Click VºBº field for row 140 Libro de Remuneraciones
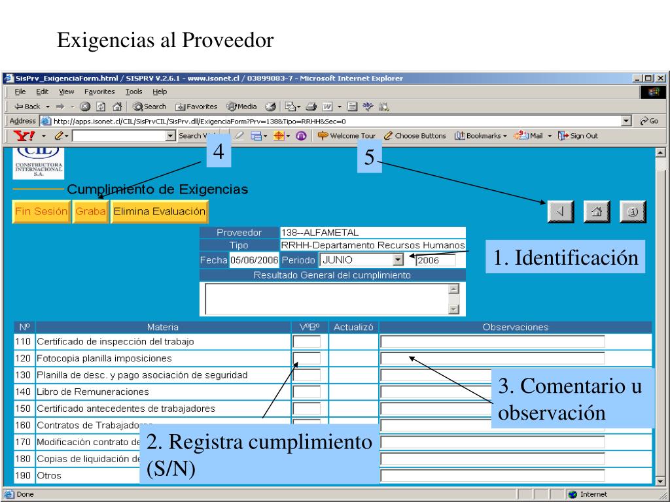Image resolution: width=670 pixels, height=502 pixels. (306, 392)
